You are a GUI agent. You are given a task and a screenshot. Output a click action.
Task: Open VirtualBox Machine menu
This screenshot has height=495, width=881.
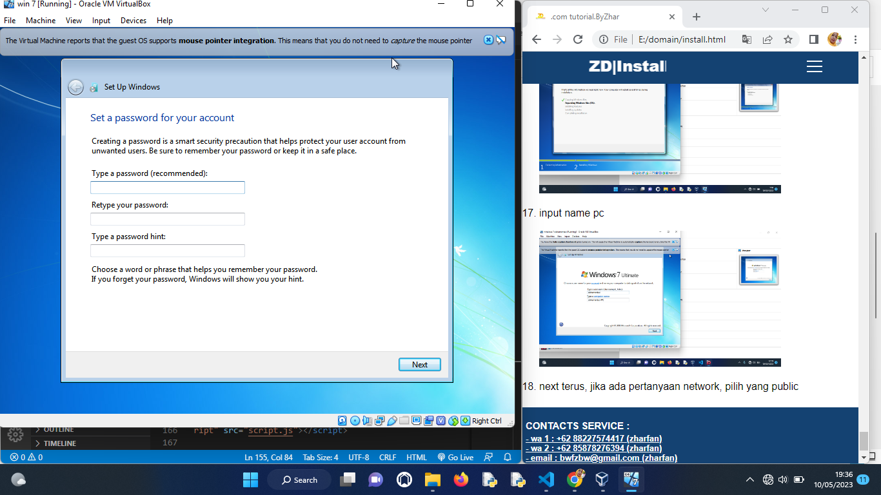coord(41,21)
